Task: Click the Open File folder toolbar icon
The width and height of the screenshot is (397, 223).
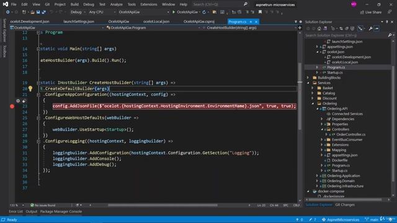Action: click(x=32, y=12)
